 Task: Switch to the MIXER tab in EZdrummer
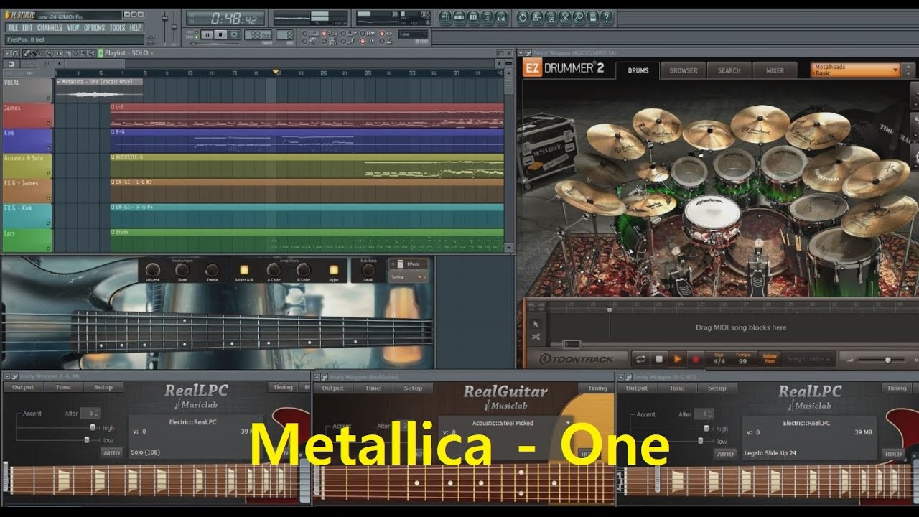point(775,70)
